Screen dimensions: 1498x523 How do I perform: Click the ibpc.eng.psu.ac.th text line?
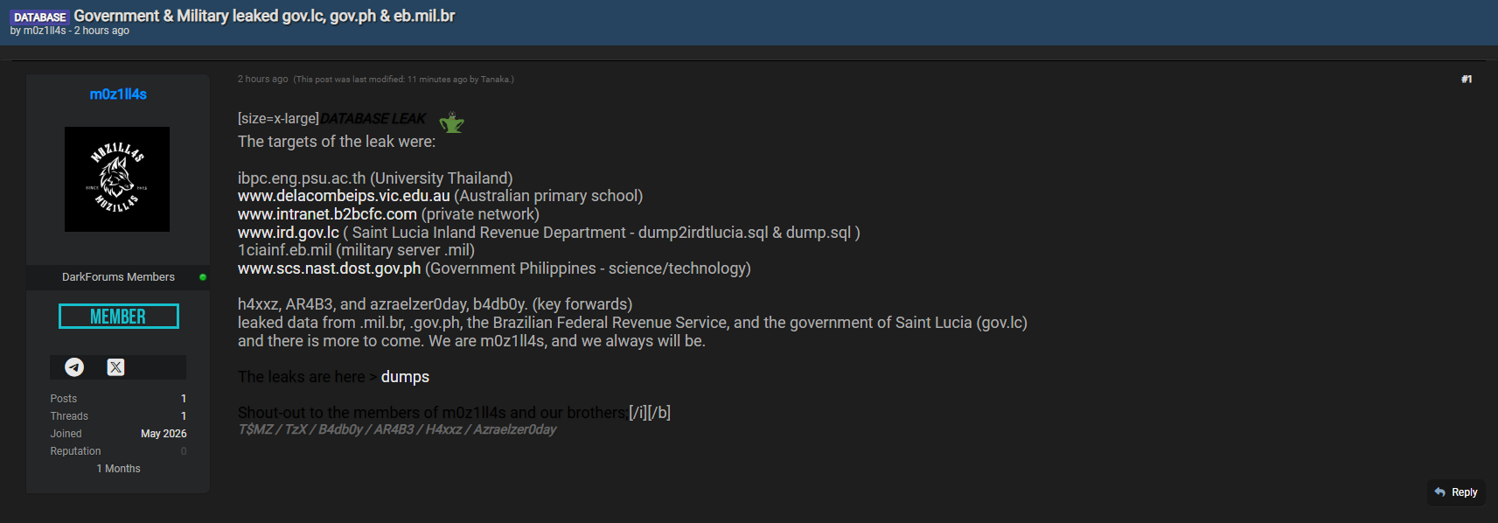pos(375,178)
